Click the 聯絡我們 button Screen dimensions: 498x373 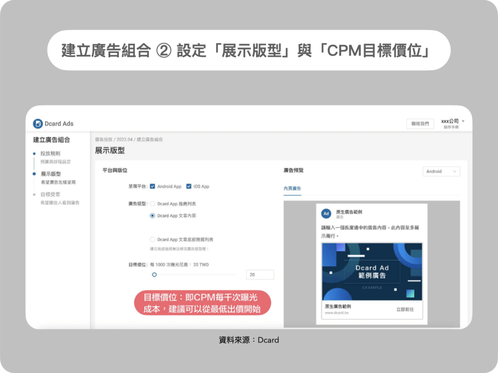pyautogui.click(x=420, y=124)
